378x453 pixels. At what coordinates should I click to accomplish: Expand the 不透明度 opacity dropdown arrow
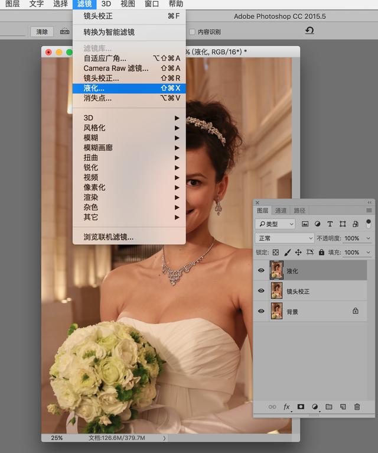[369, 238]
